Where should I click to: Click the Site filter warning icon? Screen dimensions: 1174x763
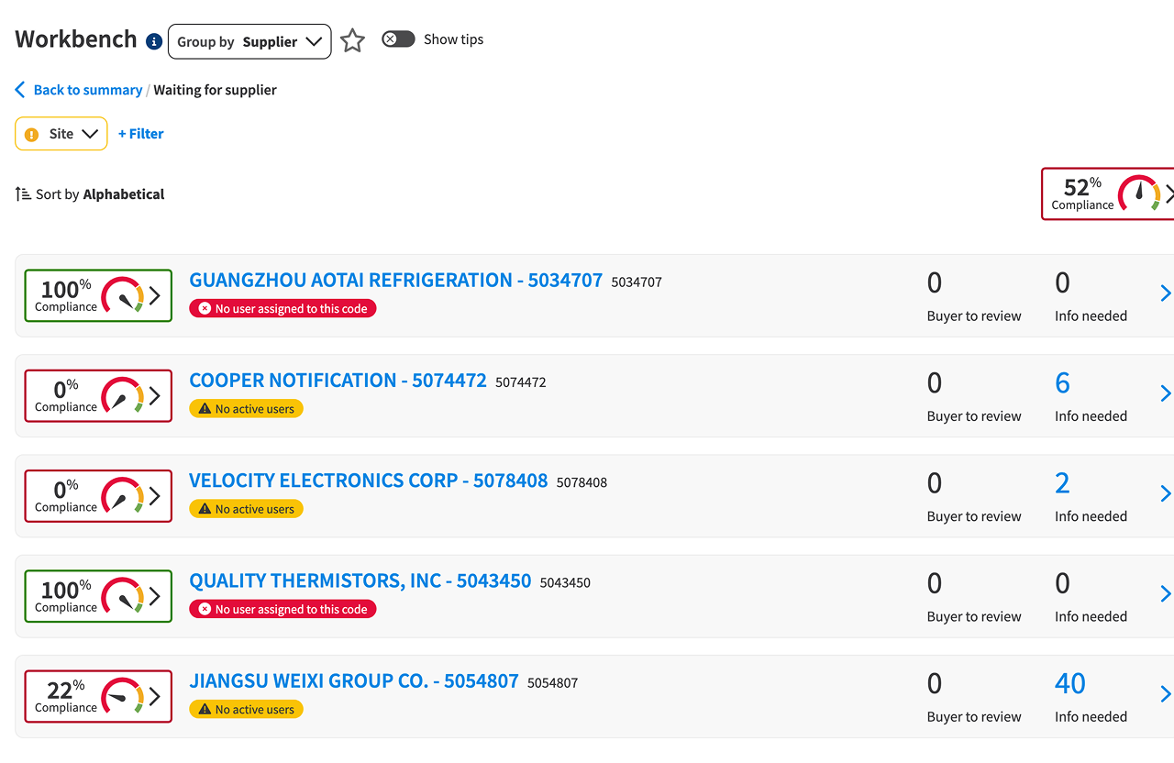coord(32,134)
